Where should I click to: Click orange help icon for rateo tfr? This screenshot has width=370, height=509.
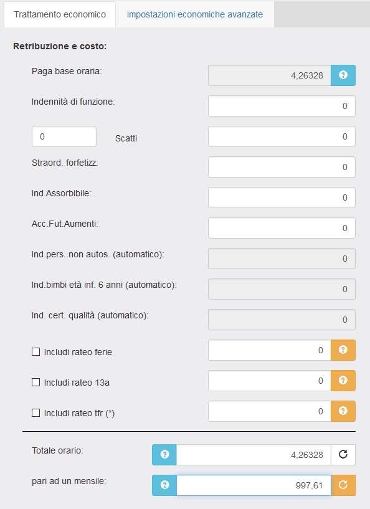(x=343, y=411)
